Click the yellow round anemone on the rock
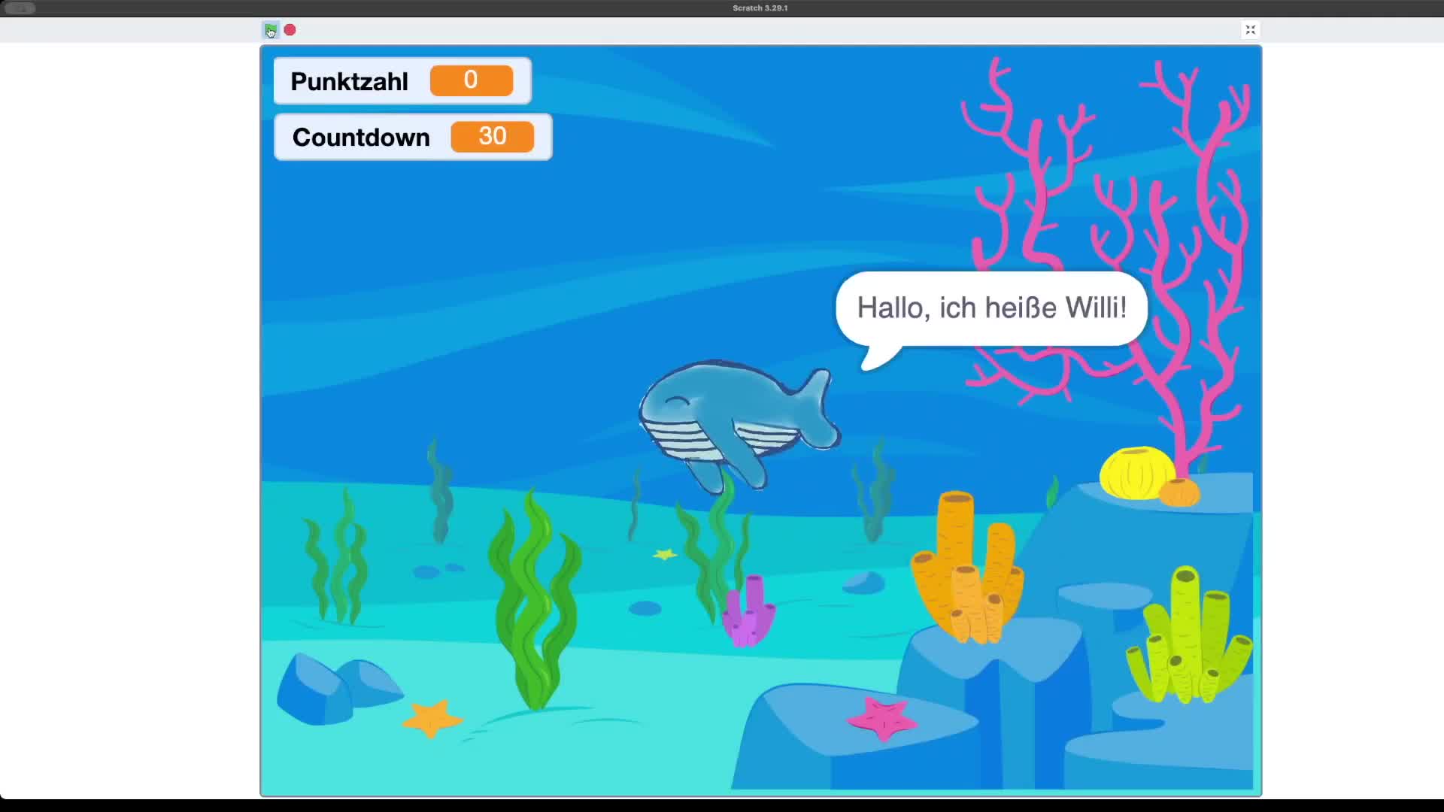The width and height of the screenshot is (1444, 812). (x=1136, y=474)
